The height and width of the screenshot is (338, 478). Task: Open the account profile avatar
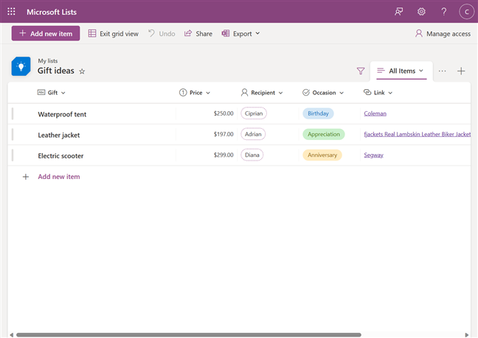(466, 12)
